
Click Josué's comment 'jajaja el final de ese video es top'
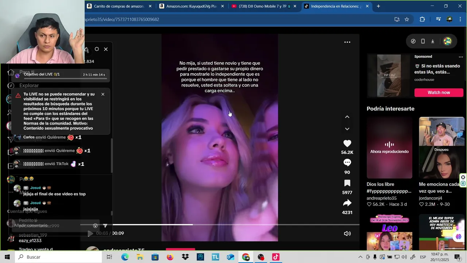[x=54, y=194]
